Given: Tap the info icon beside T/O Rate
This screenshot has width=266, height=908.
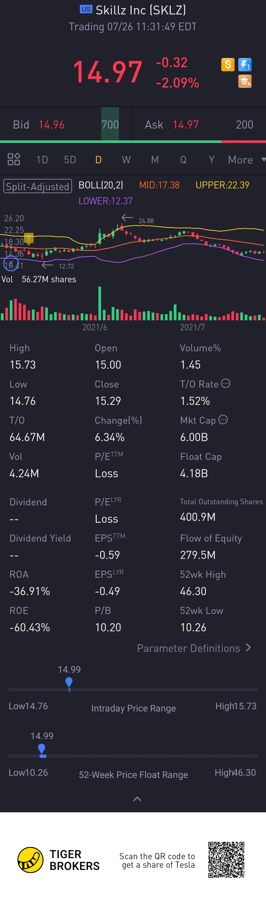Looking at the screenshot, I should click(225, 383).
